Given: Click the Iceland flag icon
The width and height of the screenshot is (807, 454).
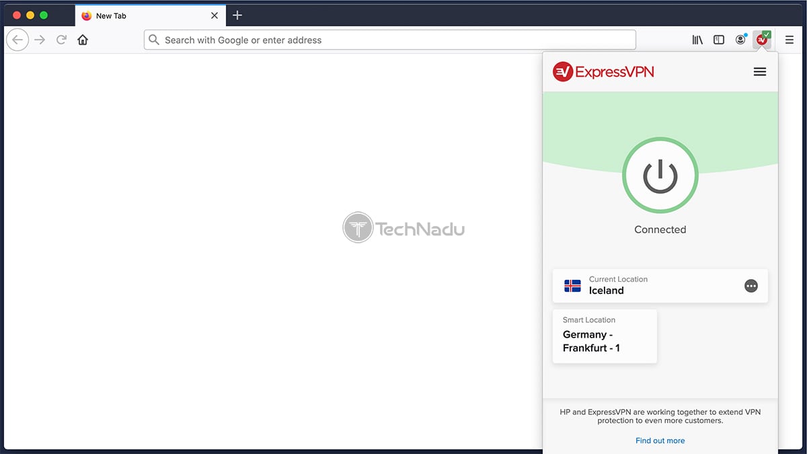Looking at the screenshot, I should (x=572, y=286).
